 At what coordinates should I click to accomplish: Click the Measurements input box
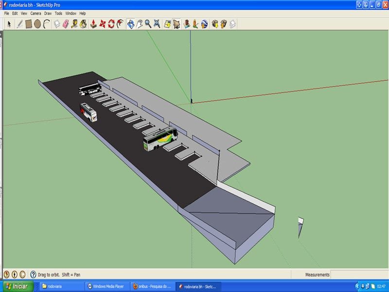359,274
